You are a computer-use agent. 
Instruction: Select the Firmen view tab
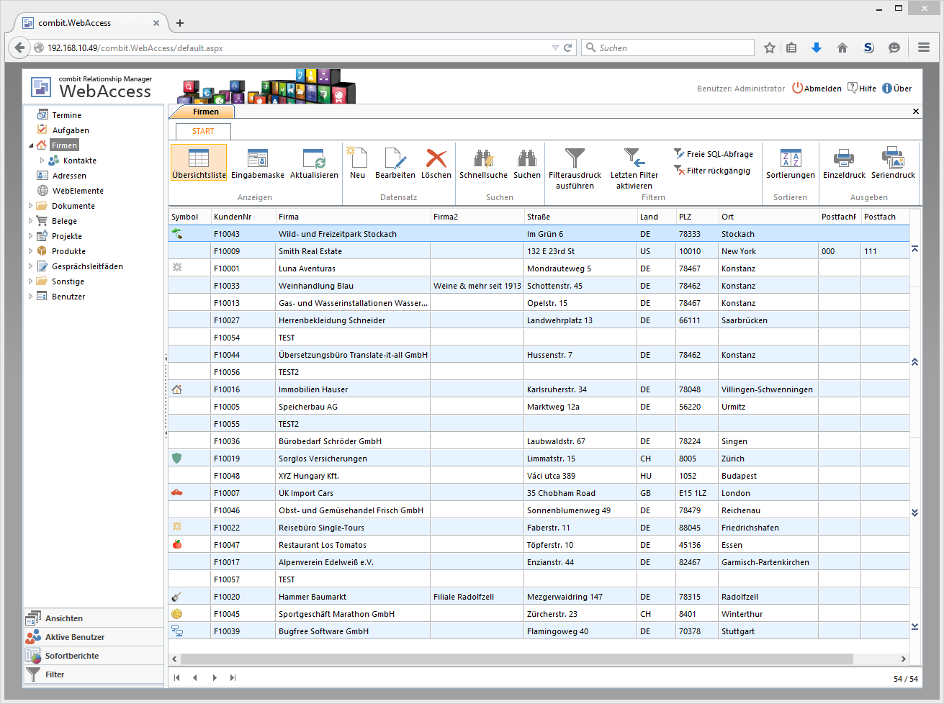coord(205,112)
